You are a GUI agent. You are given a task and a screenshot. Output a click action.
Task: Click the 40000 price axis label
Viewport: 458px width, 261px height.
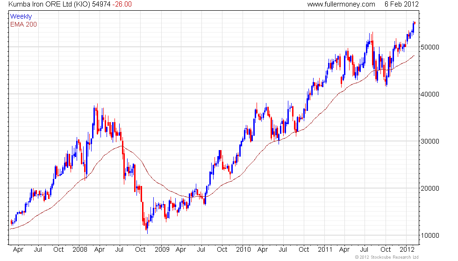tap(429, 94)
